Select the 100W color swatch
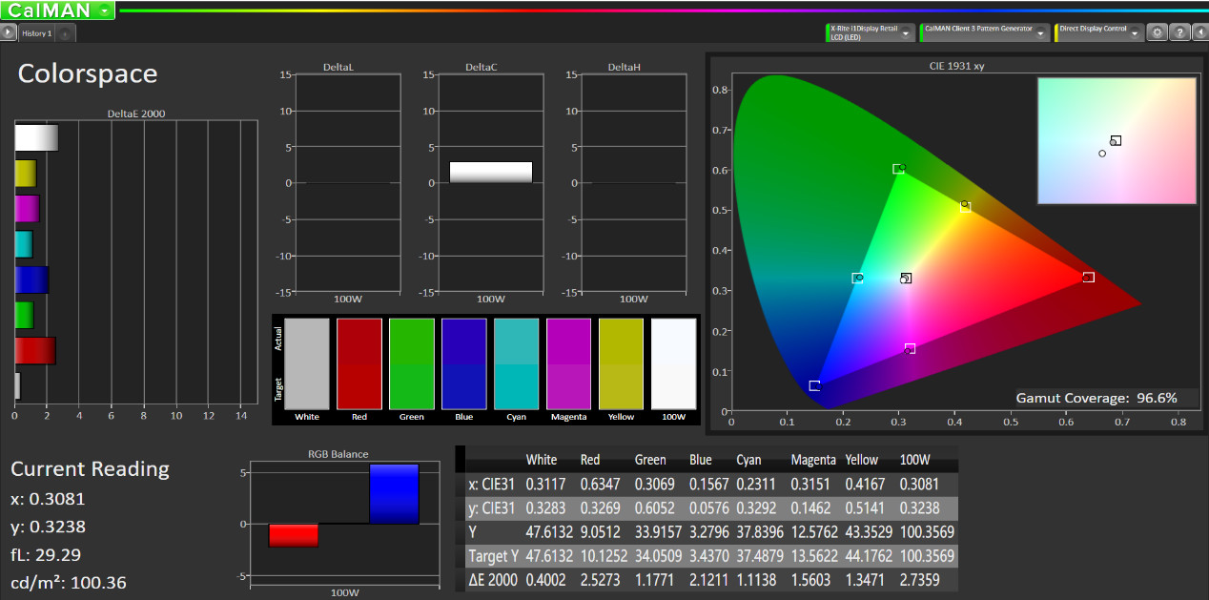 (x=673, y=363)
